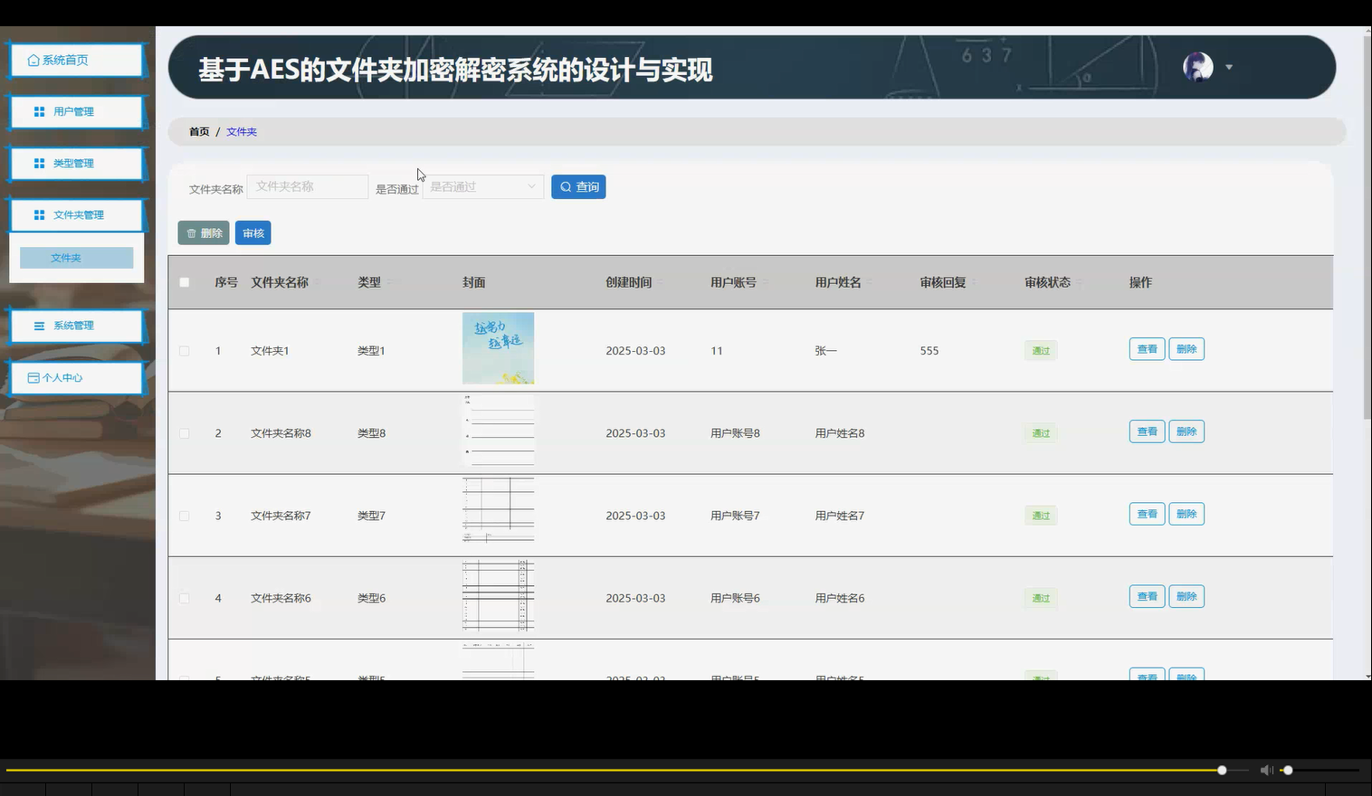Open the dropdown arrow beside the avatar
1372x796 pixels.
[x=1229, y=67]
